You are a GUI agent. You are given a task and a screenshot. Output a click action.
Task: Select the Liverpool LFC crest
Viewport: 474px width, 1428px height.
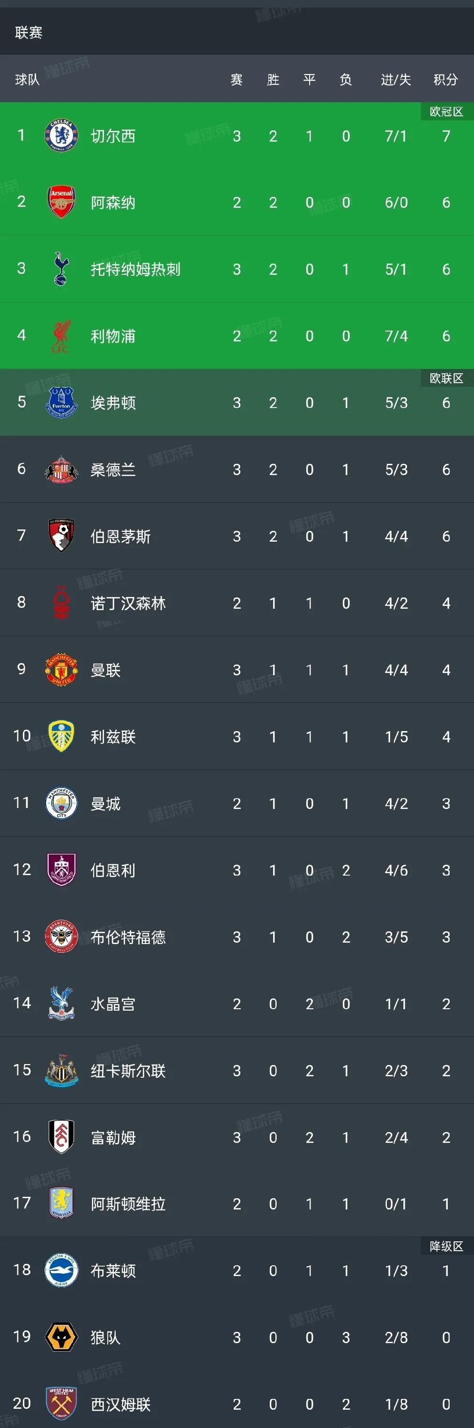(x=61, y=336)
